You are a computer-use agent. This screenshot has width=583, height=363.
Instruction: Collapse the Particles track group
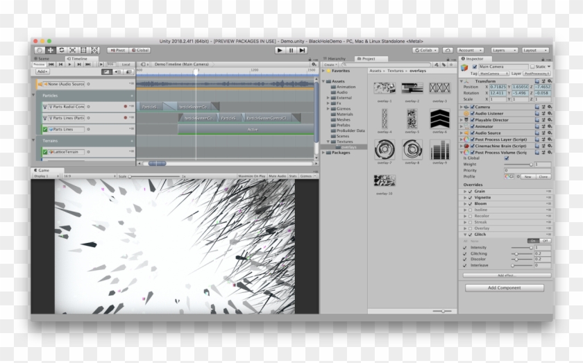[x=33, y=96]
